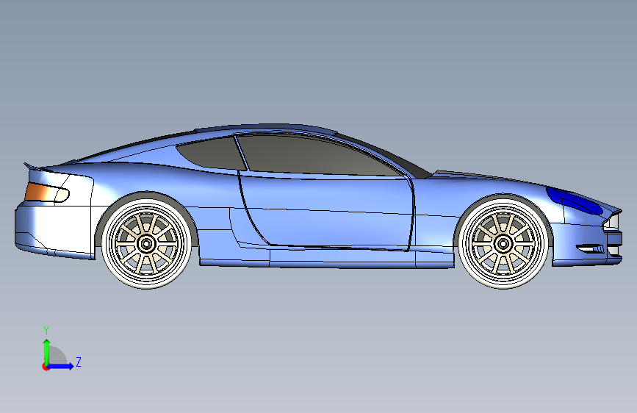Screen dimensions: 637x413
Task: Select the front wheel of the car model
Action: tap(503, 243)
